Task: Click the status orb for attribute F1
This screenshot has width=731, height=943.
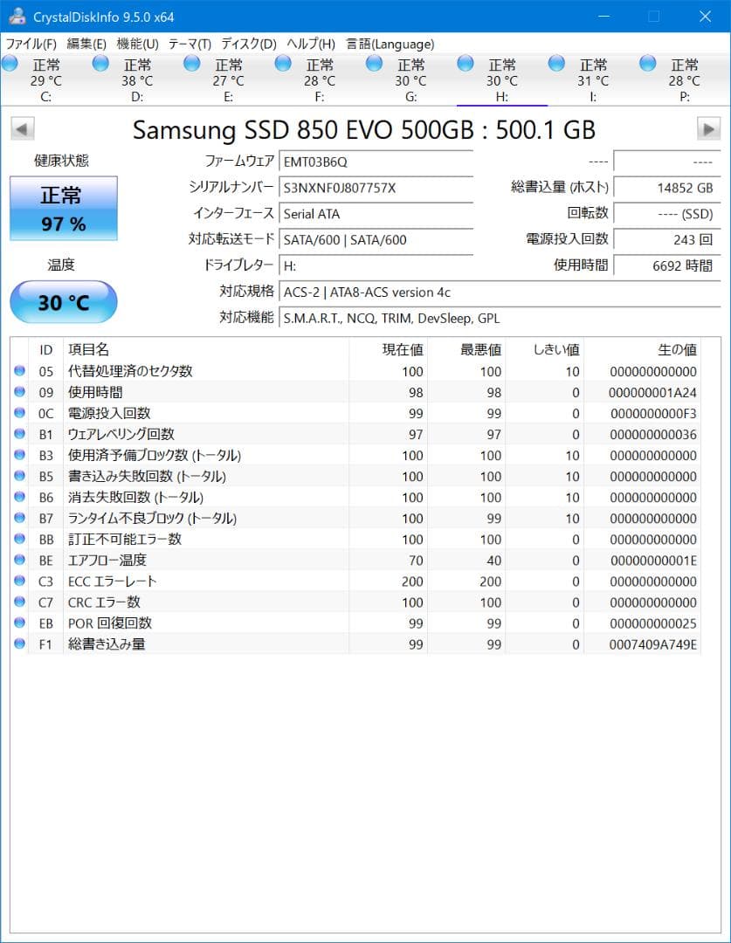Action: pos(20,644)
